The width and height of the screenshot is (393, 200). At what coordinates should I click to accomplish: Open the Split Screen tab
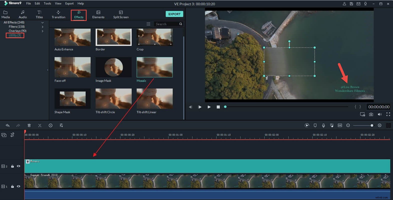121,14
